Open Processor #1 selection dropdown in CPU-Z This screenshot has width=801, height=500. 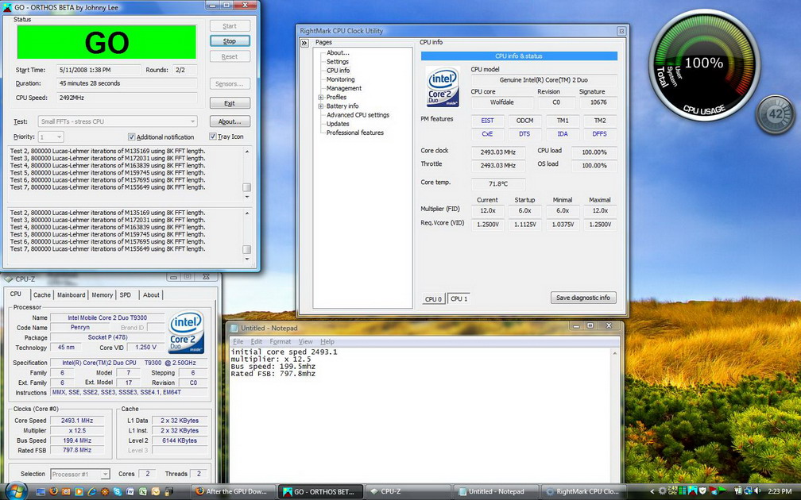pos(80,474)
